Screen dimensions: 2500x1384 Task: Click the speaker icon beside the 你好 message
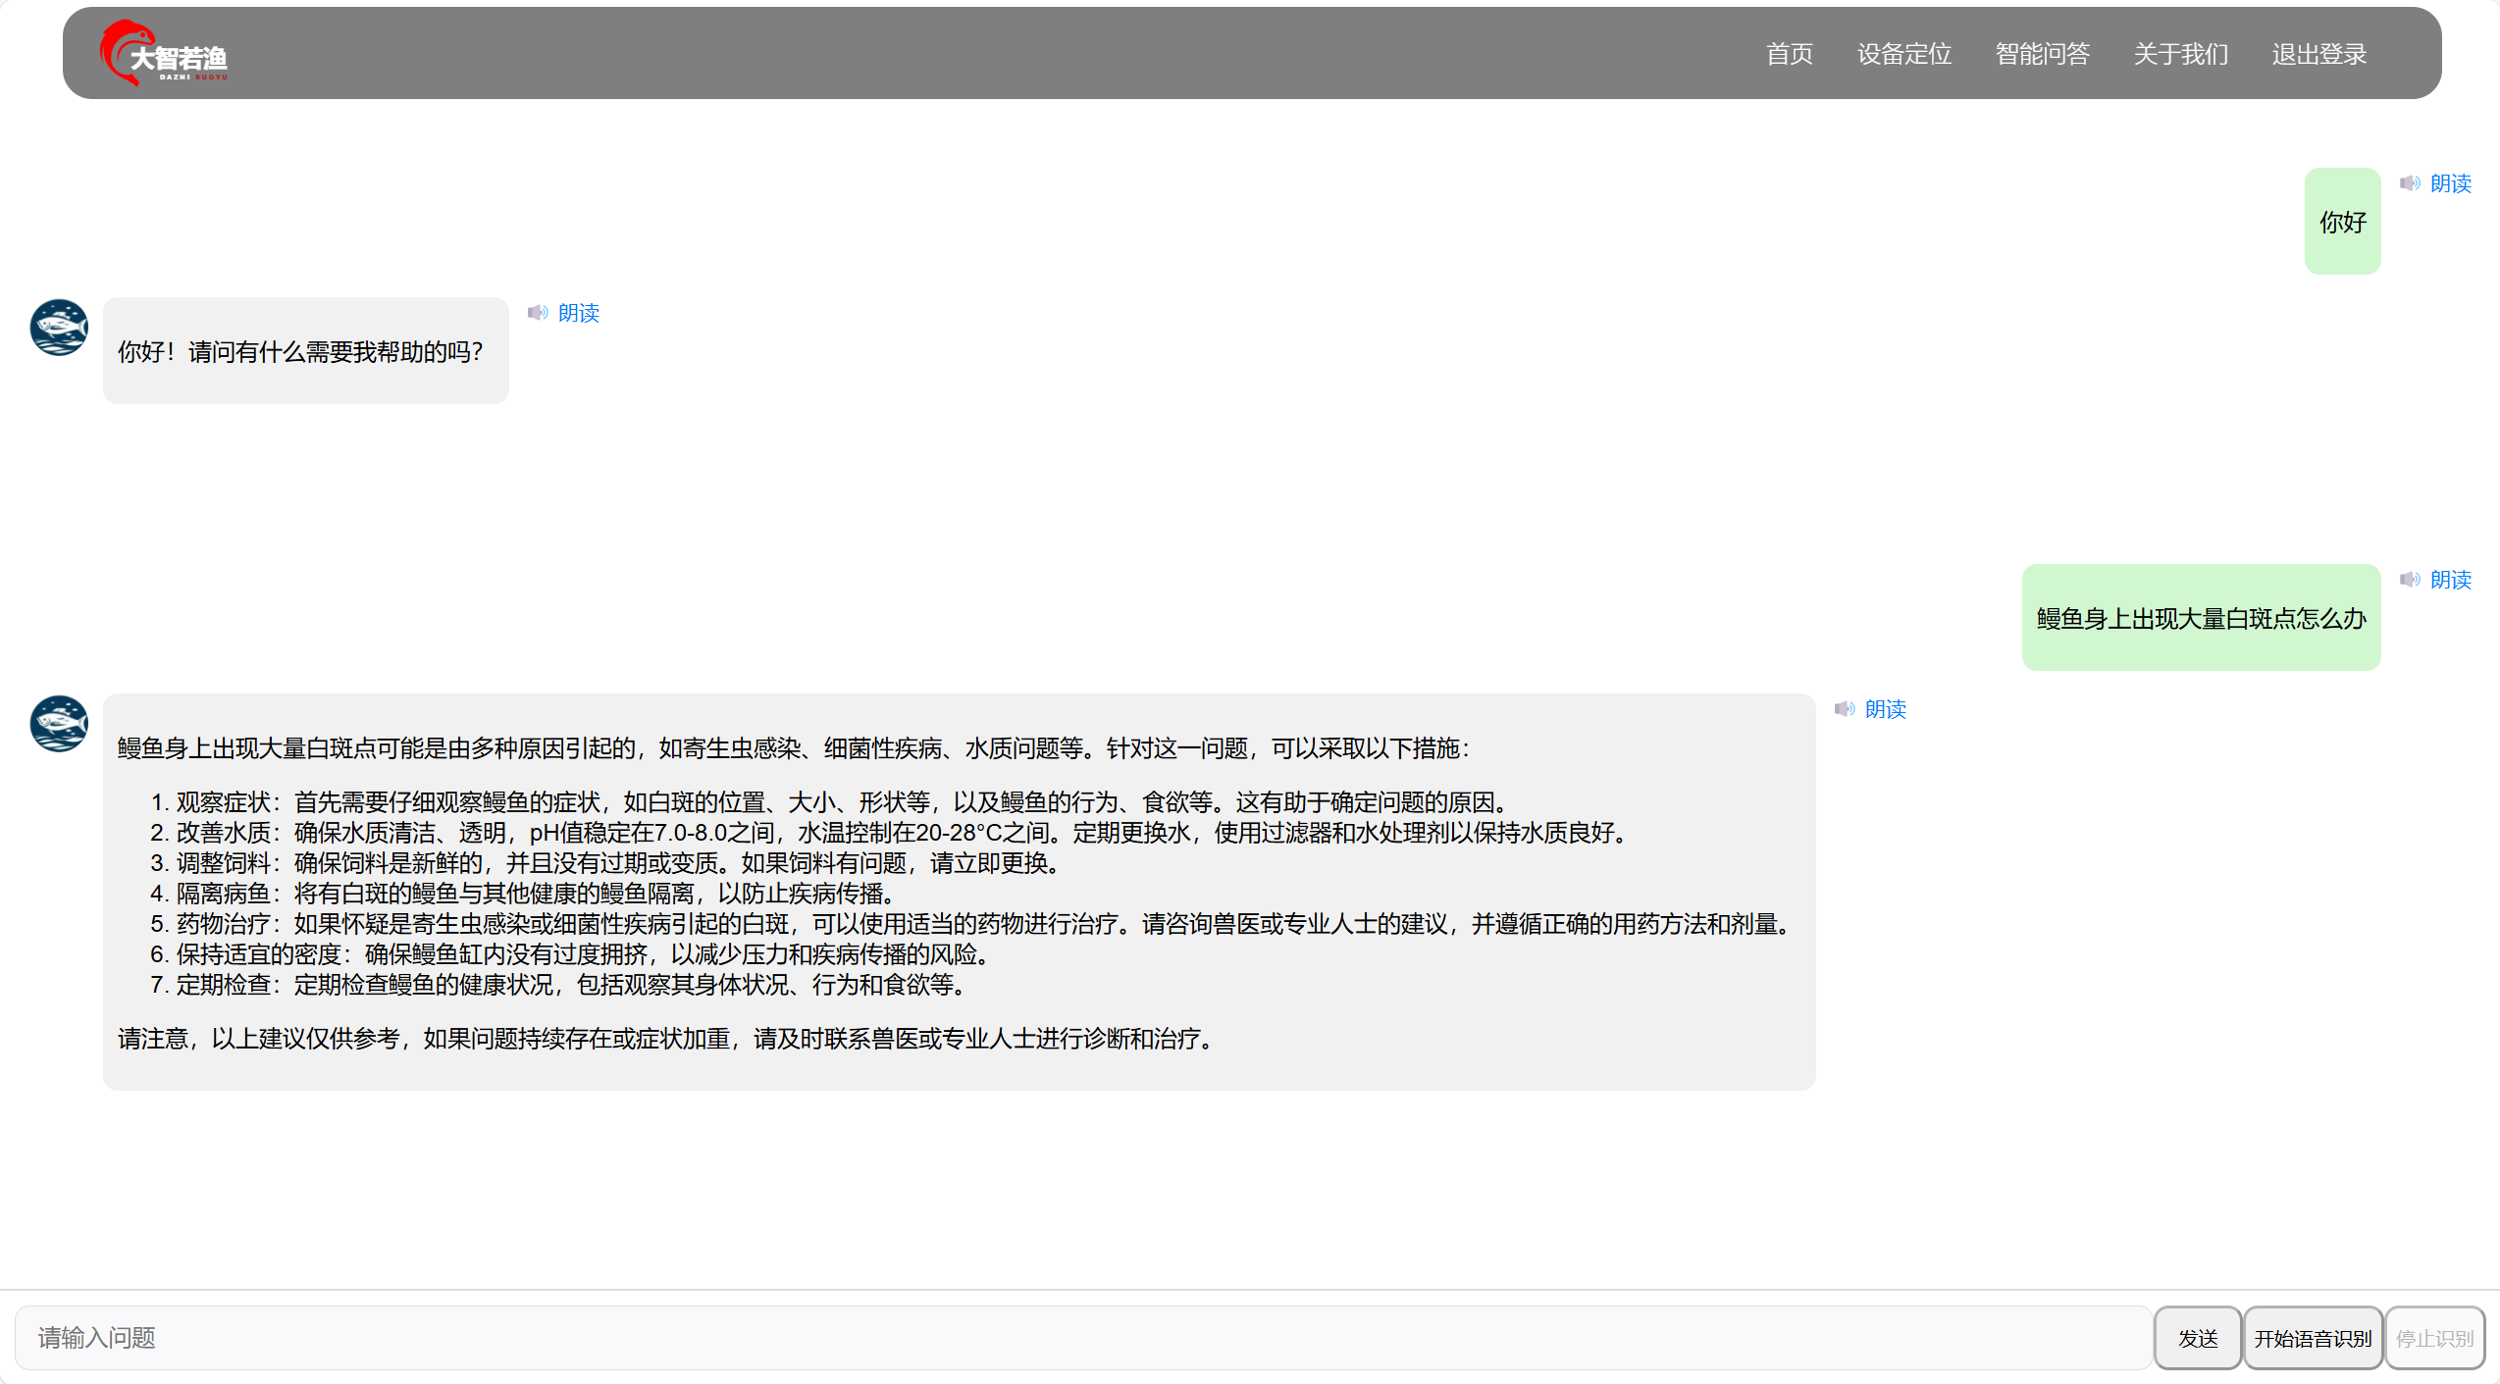(x=2411, y=183)
